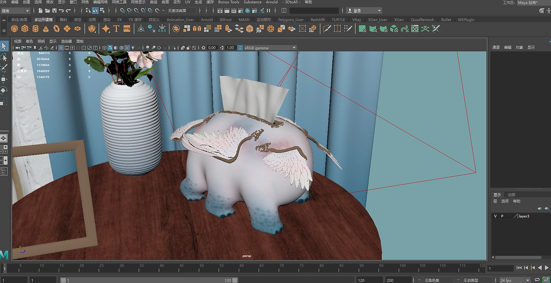Viewport: 551px width, 283px height.
Task: Open the 编辑网格 menu
Action: [100, 2]
